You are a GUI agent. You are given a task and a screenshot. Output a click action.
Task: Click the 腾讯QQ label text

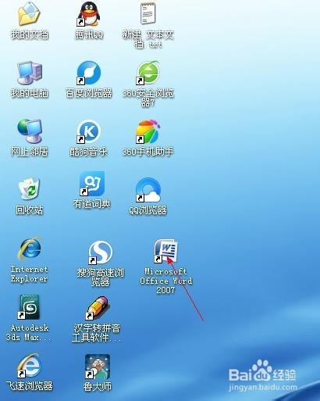(89, 34)
